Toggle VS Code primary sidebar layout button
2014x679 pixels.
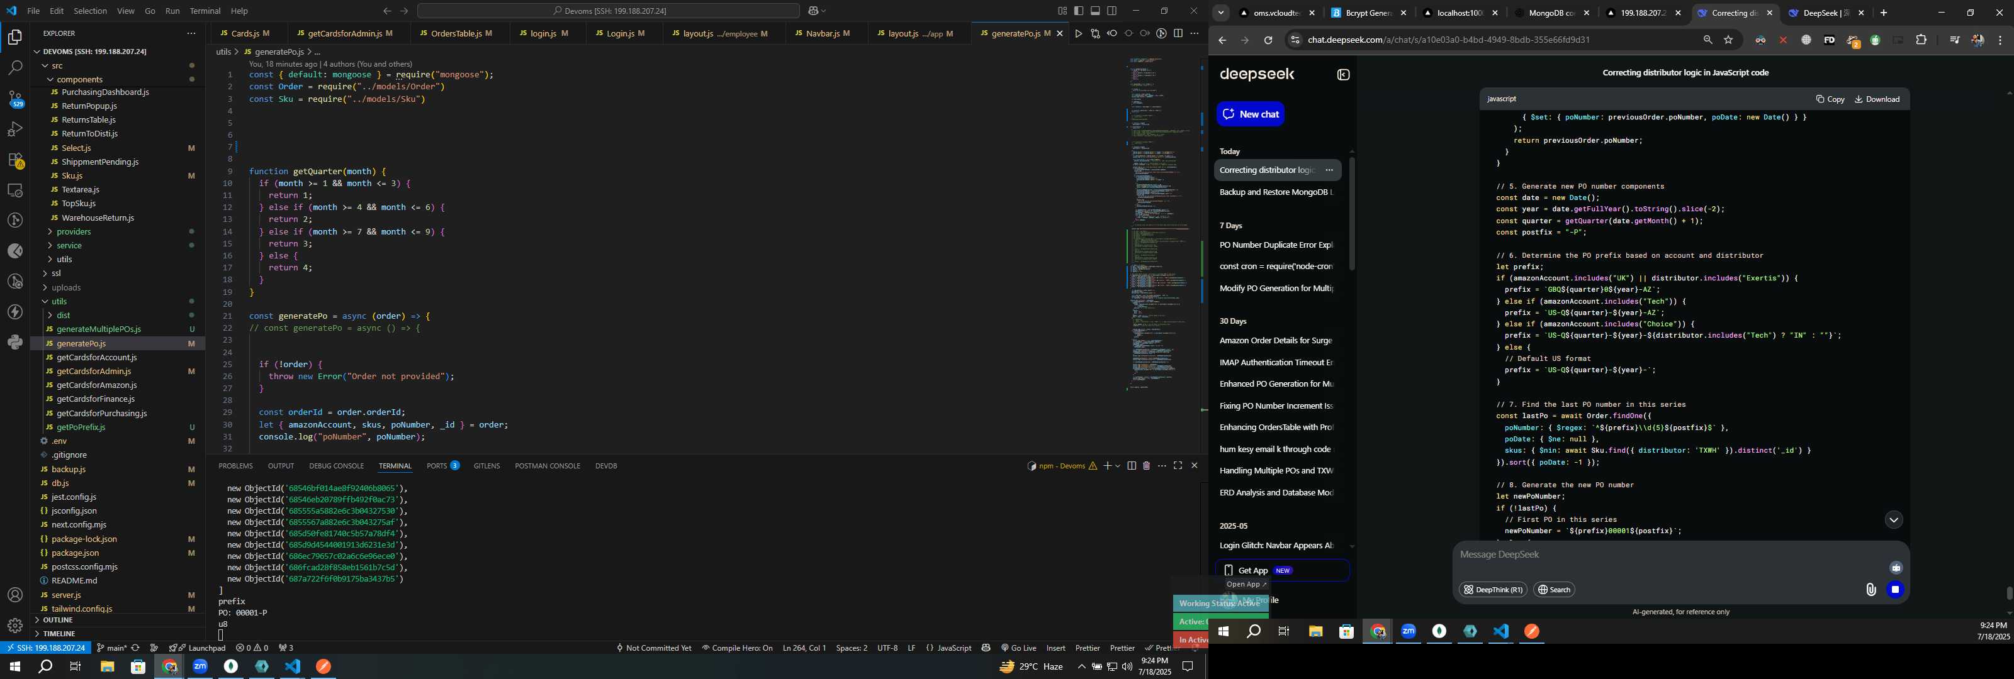[1079, 11]
